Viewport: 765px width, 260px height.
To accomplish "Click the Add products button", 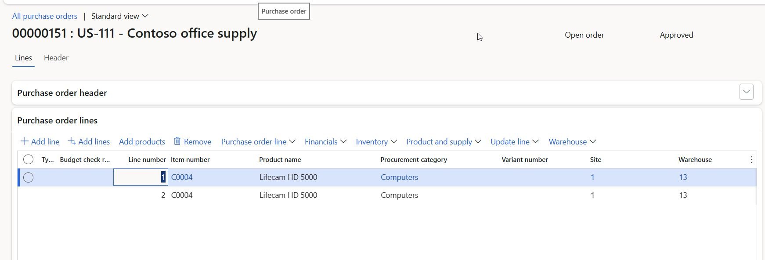I will pos(142,142).
